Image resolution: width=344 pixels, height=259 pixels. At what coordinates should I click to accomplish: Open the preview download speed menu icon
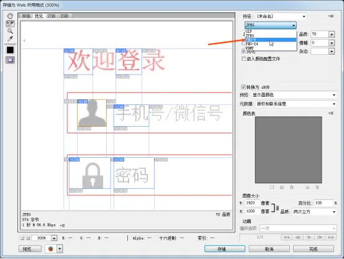[x=62, y=225]
